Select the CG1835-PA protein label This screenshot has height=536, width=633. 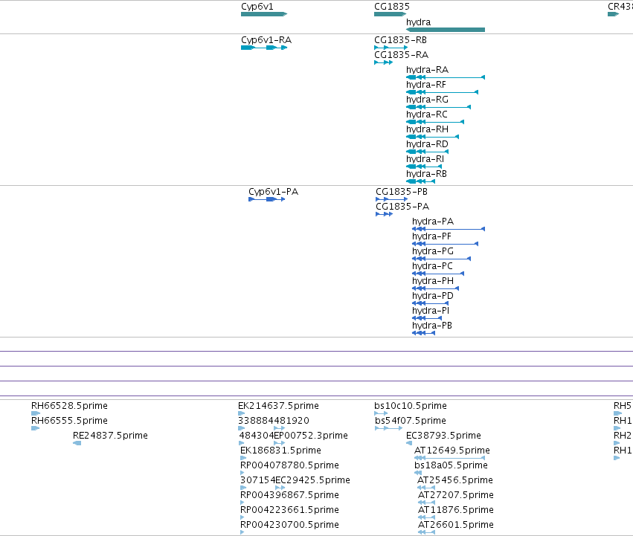click(402, 207)
